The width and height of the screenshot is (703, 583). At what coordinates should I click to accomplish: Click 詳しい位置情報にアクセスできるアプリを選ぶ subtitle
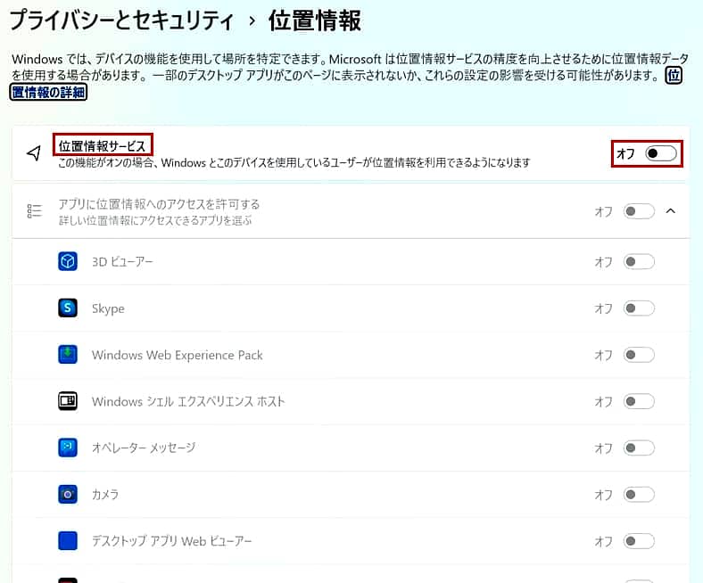[x=155, y=220]
